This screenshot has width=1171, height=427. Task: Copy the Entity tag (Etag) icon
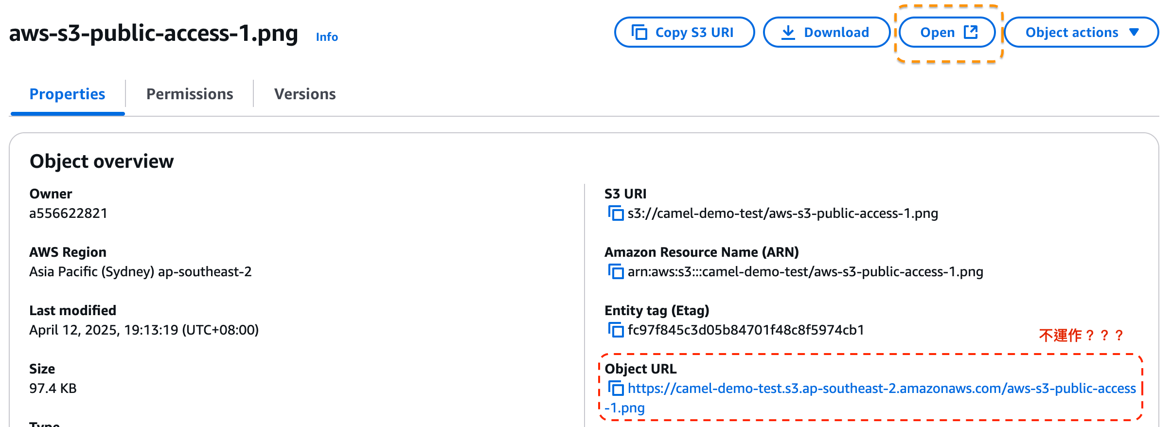click(x=616, y=330)
